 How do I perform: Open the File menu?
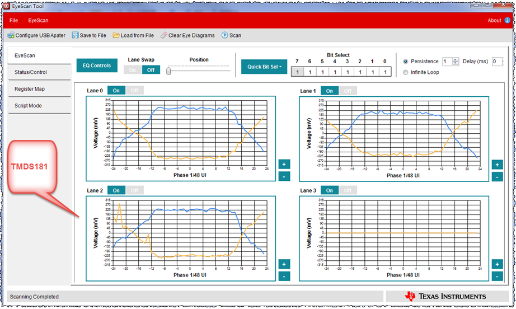tap(13, 20)
